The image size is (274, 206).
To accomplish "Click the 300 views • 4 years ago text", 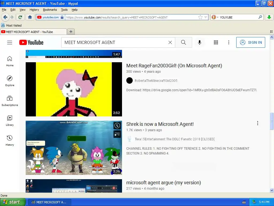I will pyautogui.click(x=143, y=71).
